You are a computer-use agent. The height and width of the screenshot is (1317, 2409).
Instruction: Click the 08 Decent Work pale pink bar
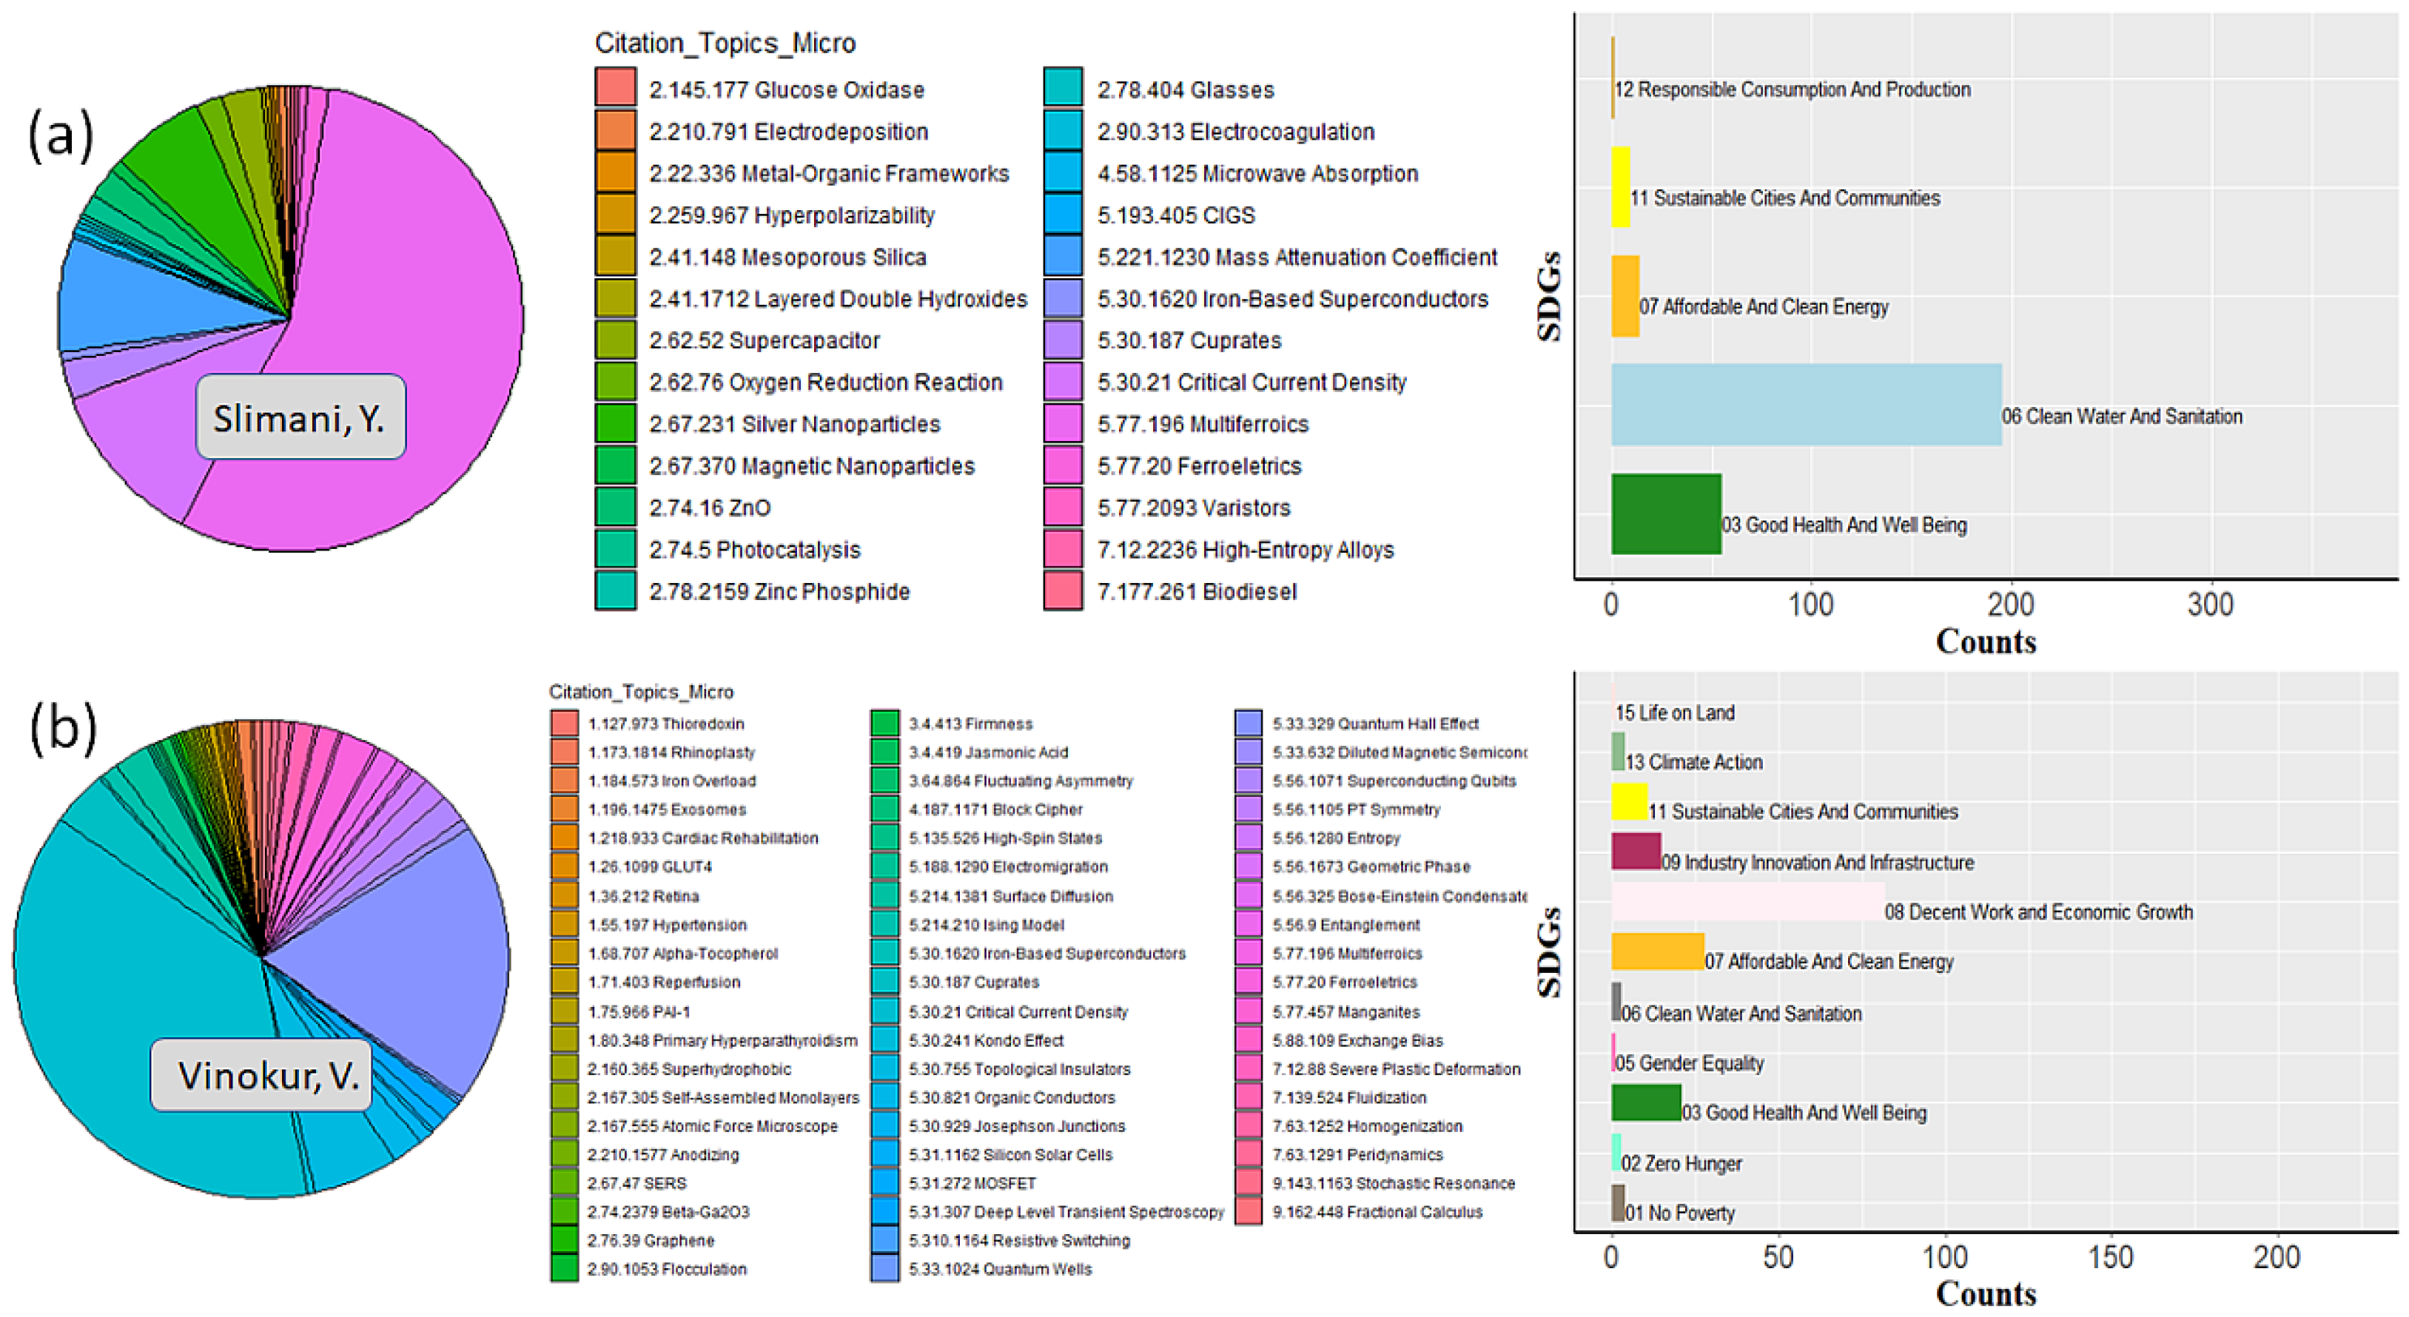pyautogui.click(x=1748, y=902)
